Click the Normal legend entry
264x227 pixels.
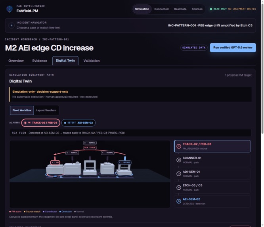79,212
